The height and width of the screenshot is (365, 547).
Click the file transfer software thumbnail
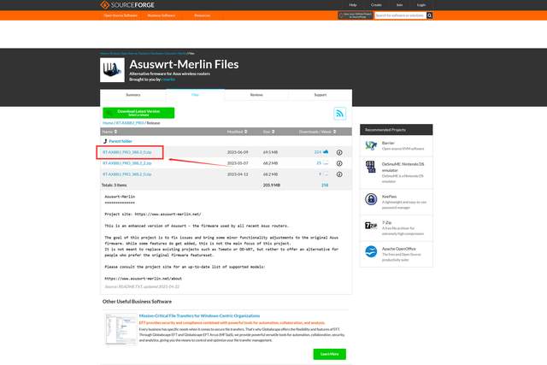pyautogui.click(x=121, y=329)
